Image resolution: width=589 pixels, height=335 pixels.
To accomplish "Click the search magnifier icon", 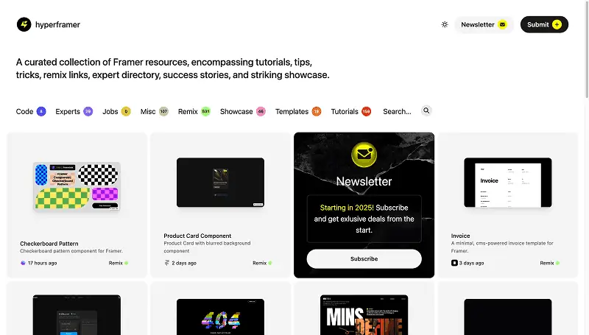I will coord(426,110).
